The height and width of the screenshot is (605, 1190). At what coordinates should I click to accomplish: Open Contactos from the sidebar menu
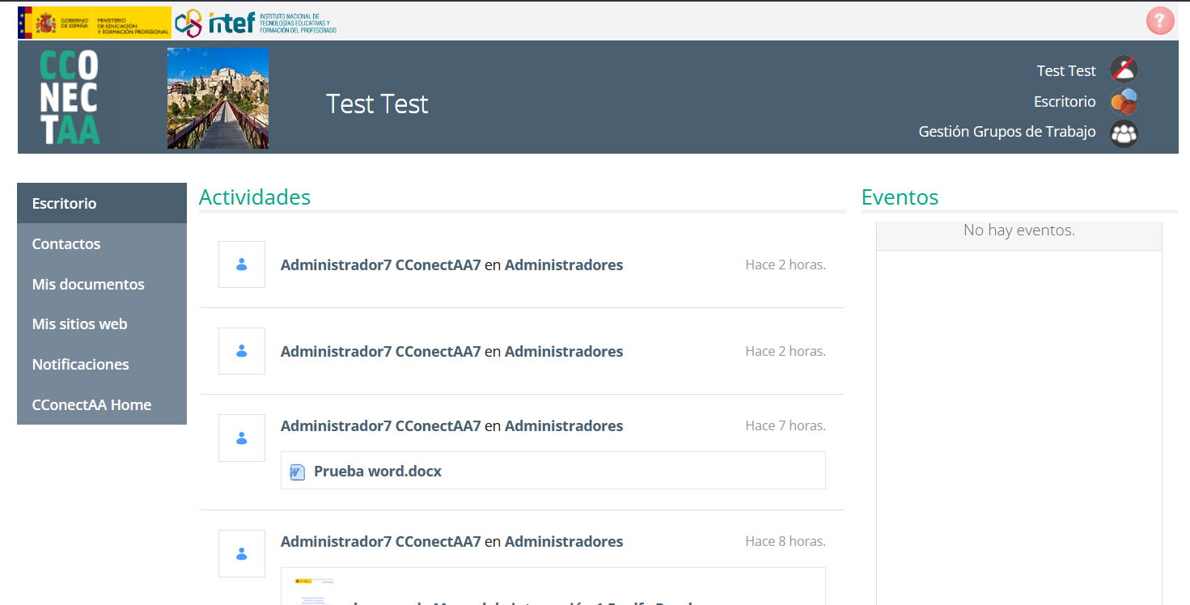coord(66,244)
